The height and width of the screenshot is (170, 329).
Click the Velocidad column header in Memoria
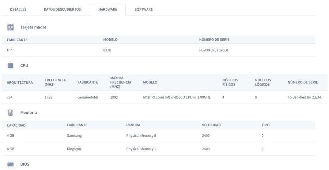(211, 125)
